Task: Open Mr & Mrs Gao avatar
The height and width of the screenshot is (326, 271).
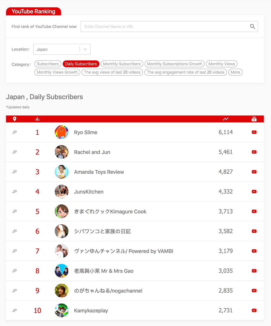Action: 62,271
